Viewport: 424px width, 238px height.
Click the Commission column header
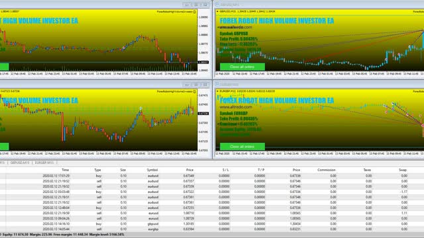coord(327,170)
